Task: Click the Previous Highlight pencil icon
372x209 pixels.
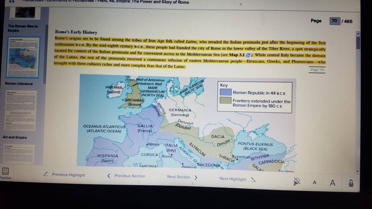Action: (45, 174)
